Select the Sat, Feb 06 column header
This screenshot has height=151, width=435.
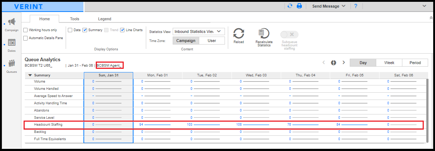pos(403,75)
